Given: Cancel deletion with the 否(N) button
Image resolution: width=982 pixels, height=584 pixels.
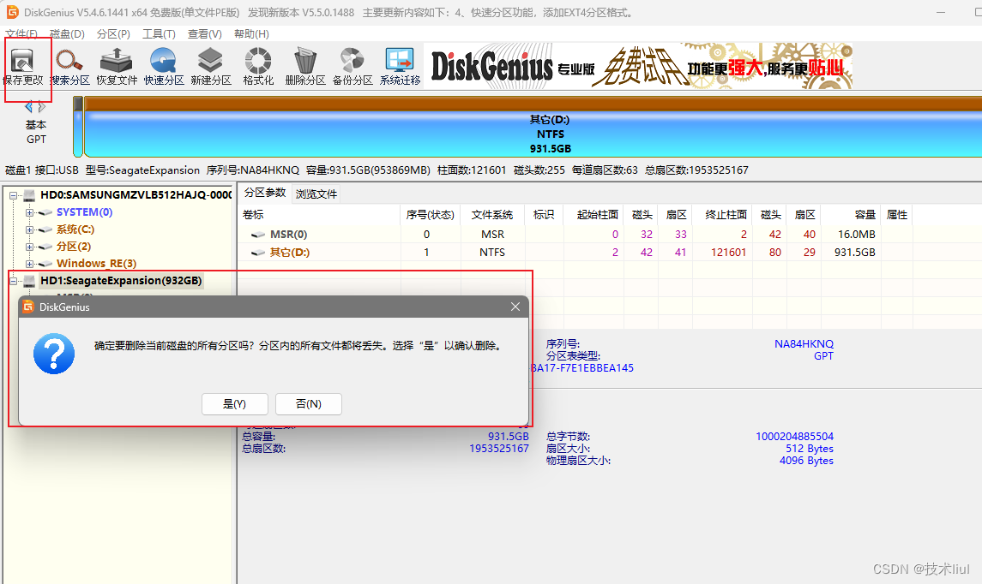Looking at the screenshot, I should pyautogui.click(x=309, y=404).
